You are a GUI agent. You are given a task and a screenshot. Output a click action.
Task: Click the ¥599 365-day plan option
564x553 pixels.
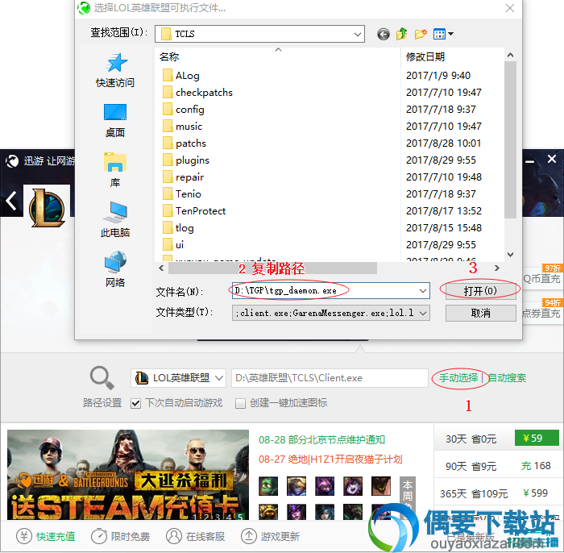pos(535,493)
